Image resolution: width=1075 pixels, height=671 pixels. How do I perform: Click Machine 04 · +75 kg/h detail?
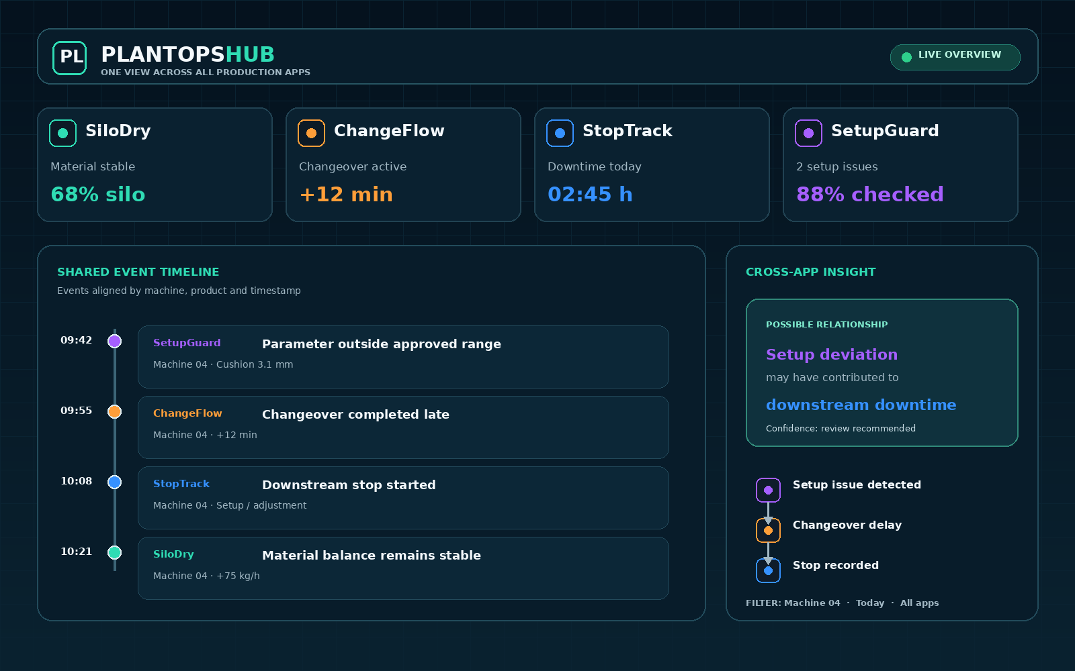(x=206, y=576)
